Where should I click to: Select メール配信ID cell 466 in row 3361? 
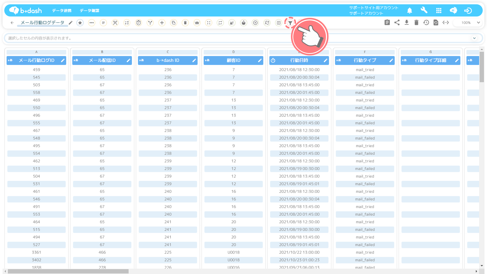(102, 252)
